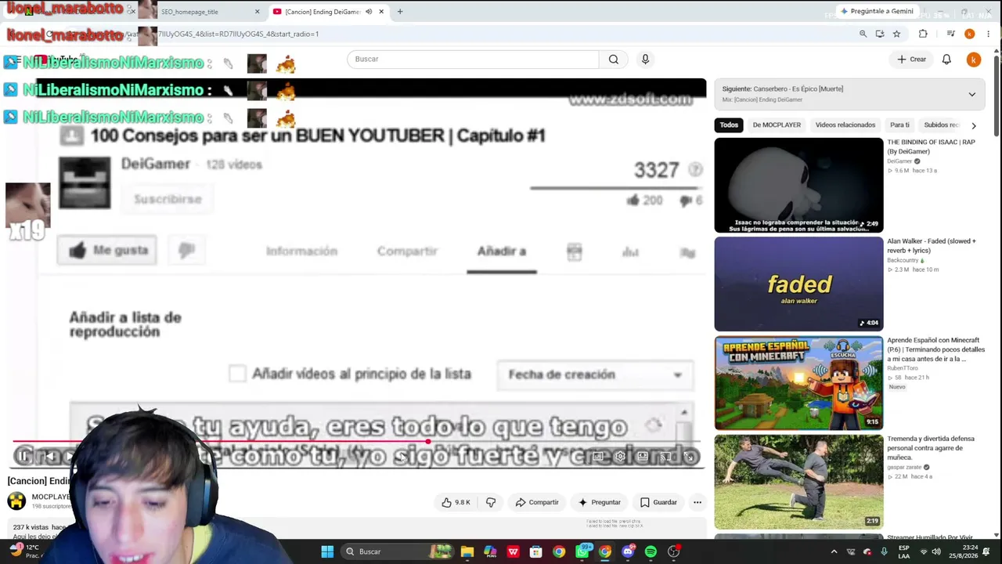Image resolution: width=1002 pixels, height=564 pixels.
Task: Click the Preguntar button
Action: pos(599,502)
